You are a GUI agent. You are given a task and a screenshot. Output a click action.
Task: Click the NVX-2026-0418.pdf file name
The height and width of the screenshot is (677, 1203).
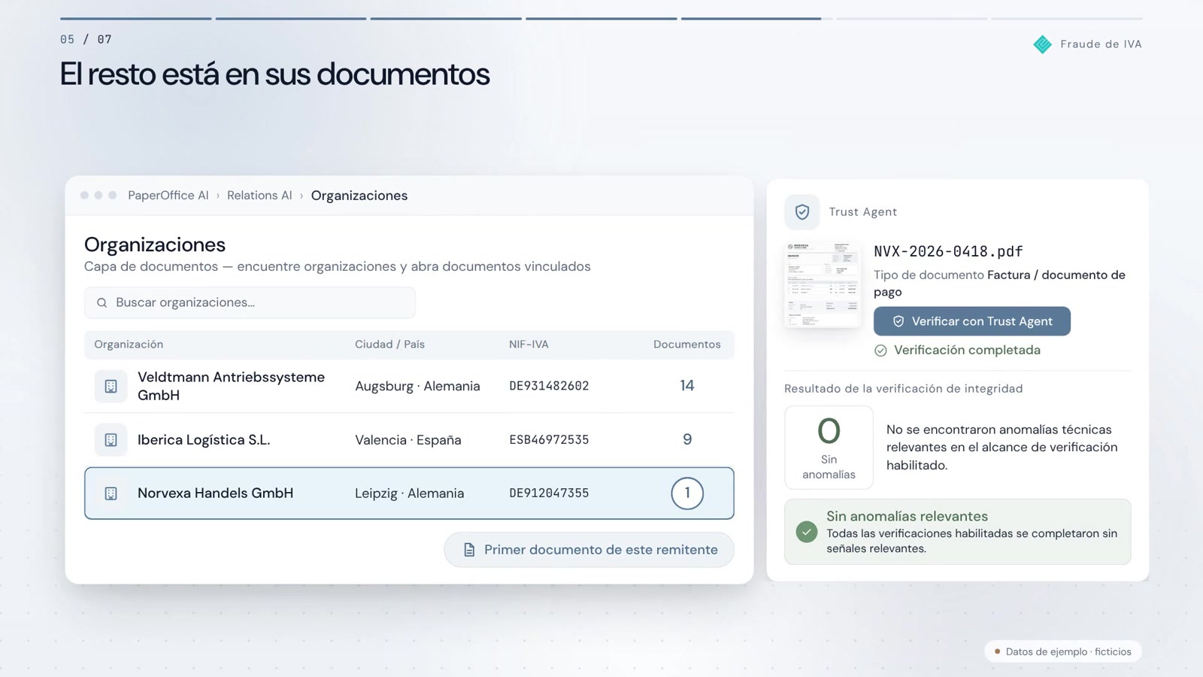(948, 251)
